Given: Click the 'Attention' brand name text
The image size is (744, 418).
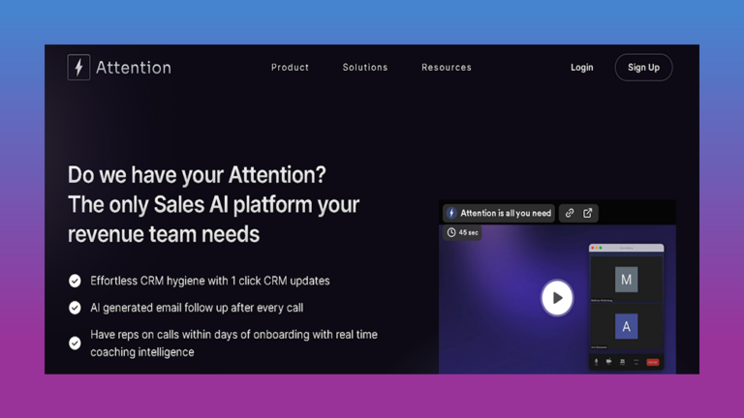Looking at the screenshot, I should 134,68.
